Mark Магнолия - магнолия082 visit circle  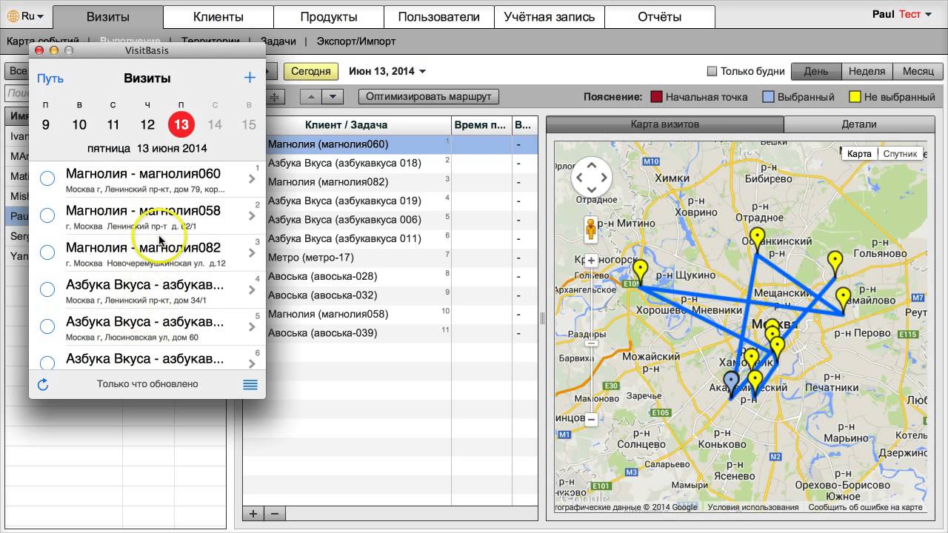point(47,252)
